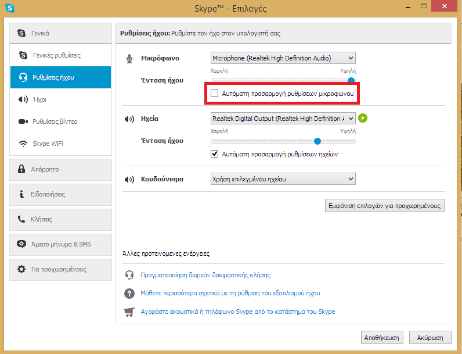Open the Απόρρητο section
This screenshot has width=462, height=354.
(x=61, y=169)
